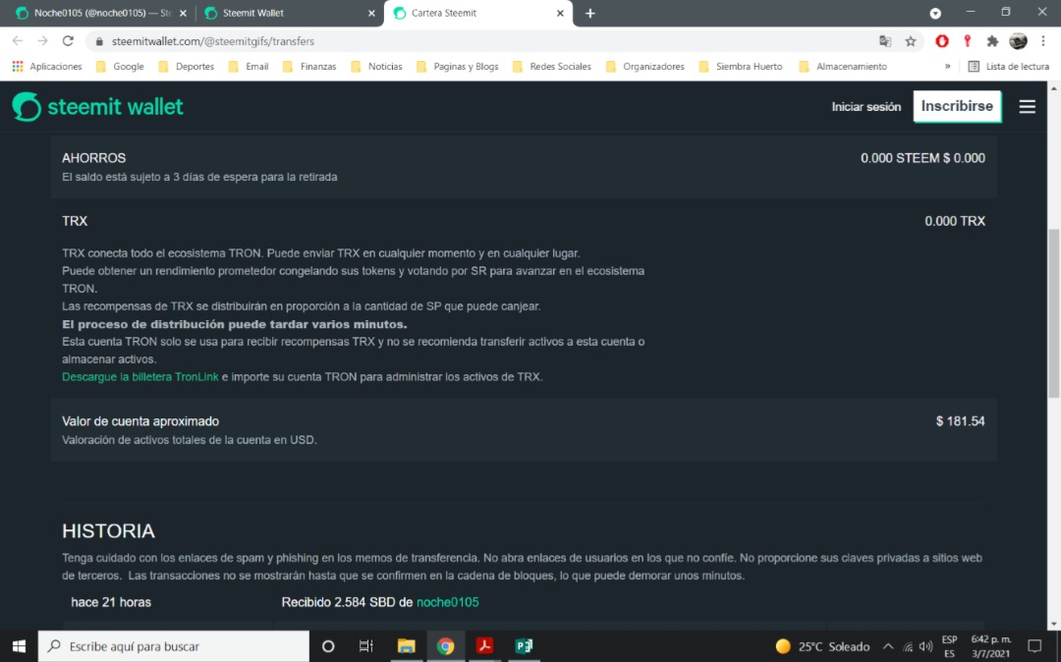Open noche0105 user link
This screenshot has width=1061, height=662.
(447, 602)
